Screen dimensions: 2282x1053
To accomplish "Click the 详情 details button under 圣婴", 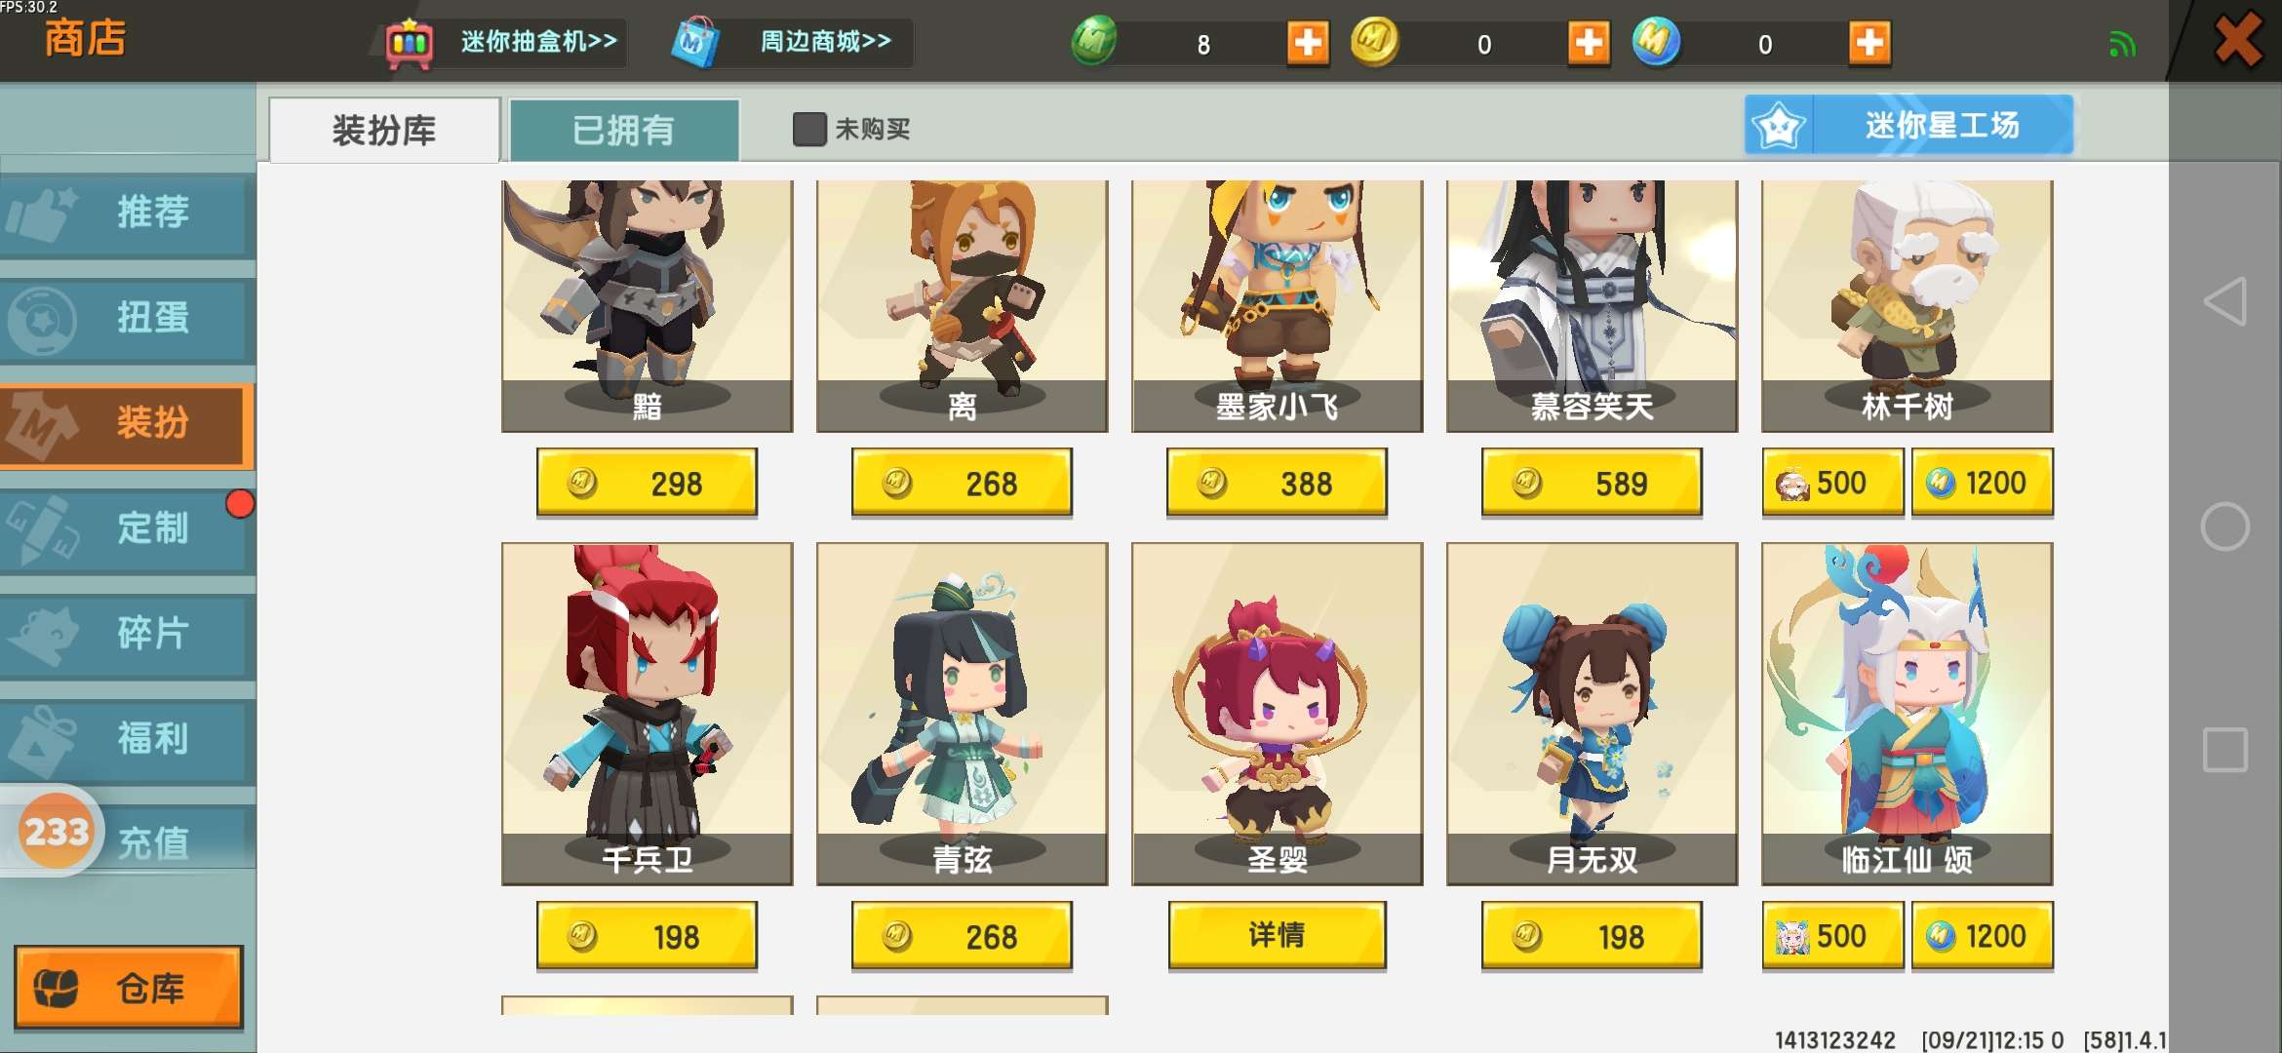I will 1277,935.
